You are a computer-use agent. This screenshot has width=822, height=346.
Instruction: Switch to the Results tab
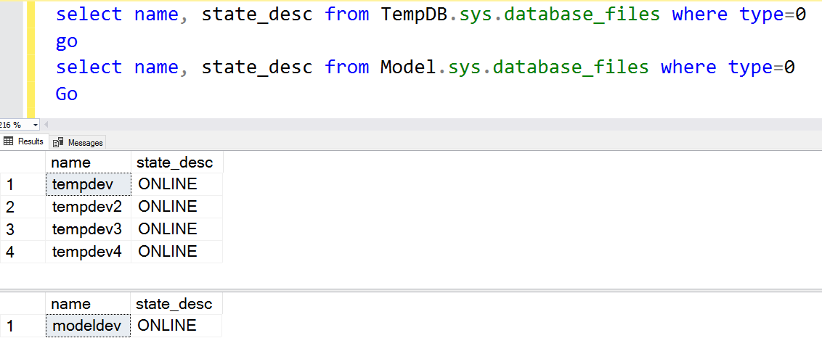tap(25, 141)
